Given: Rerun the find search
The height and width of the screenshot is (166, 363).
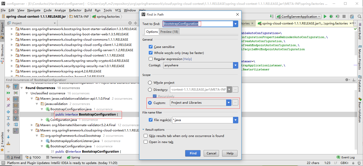Looking at the screenshot, I should (8, 93).
